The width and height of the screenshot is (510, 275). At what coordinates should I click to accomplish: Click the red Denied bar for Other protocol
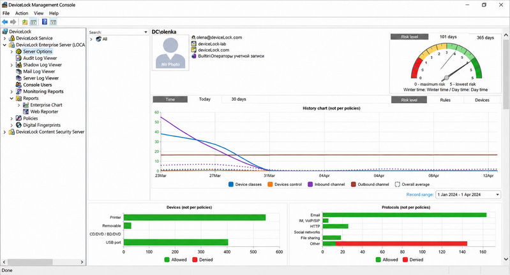(401, 244)
